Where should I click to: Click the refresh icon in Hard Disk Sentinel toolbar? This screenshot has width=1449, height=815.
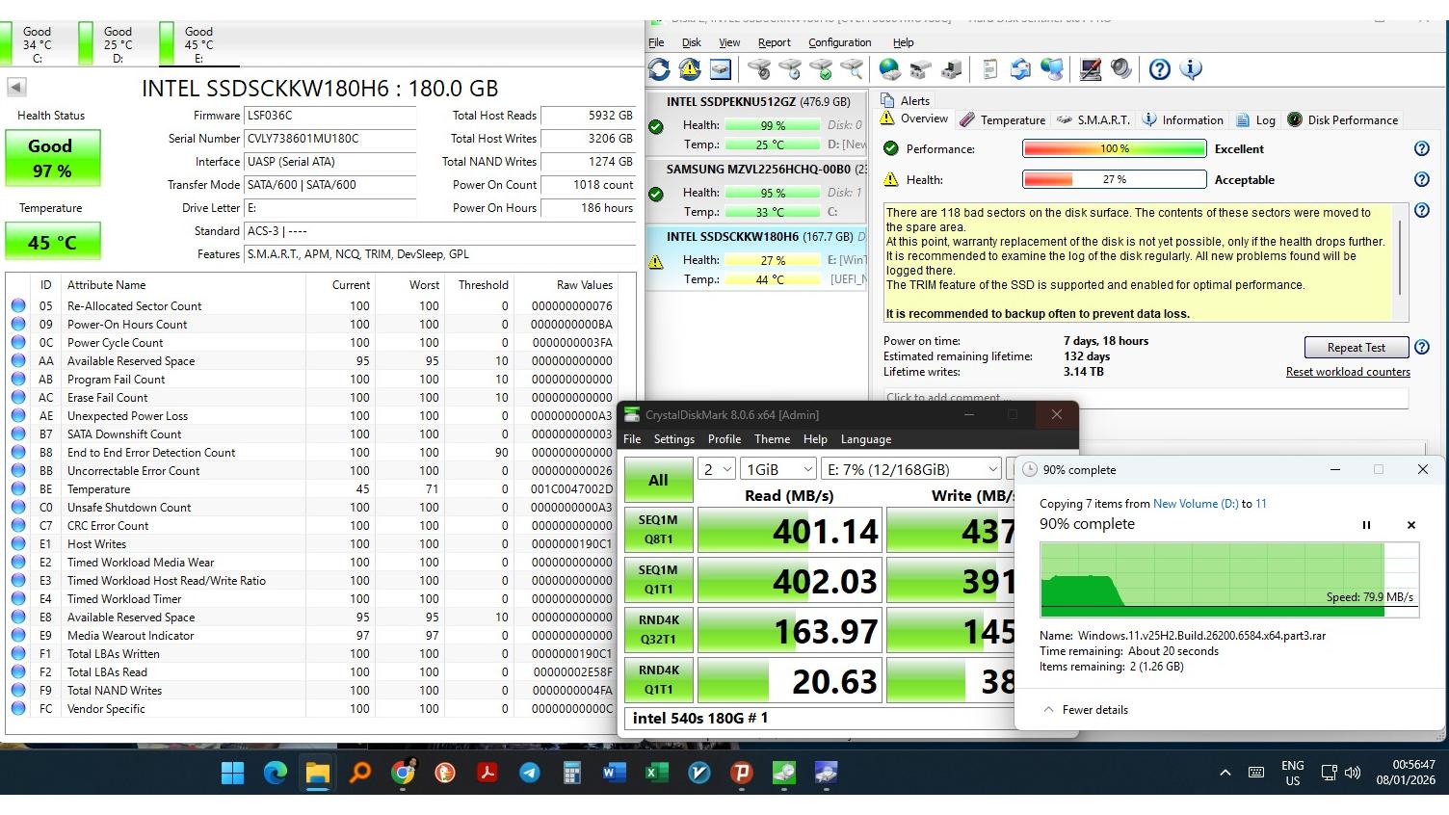click(x=659, y=69)
